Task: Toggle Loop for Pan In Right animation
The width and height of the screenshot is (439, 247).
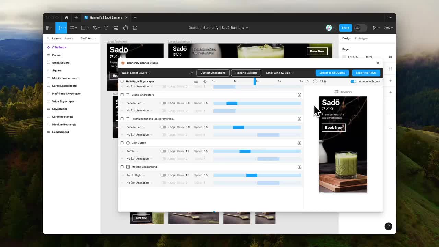Action: point(163,175)
